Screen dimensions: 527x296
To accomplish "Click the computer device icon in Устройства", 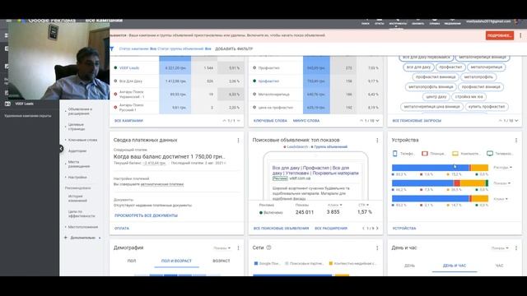I will pos(455,154).
